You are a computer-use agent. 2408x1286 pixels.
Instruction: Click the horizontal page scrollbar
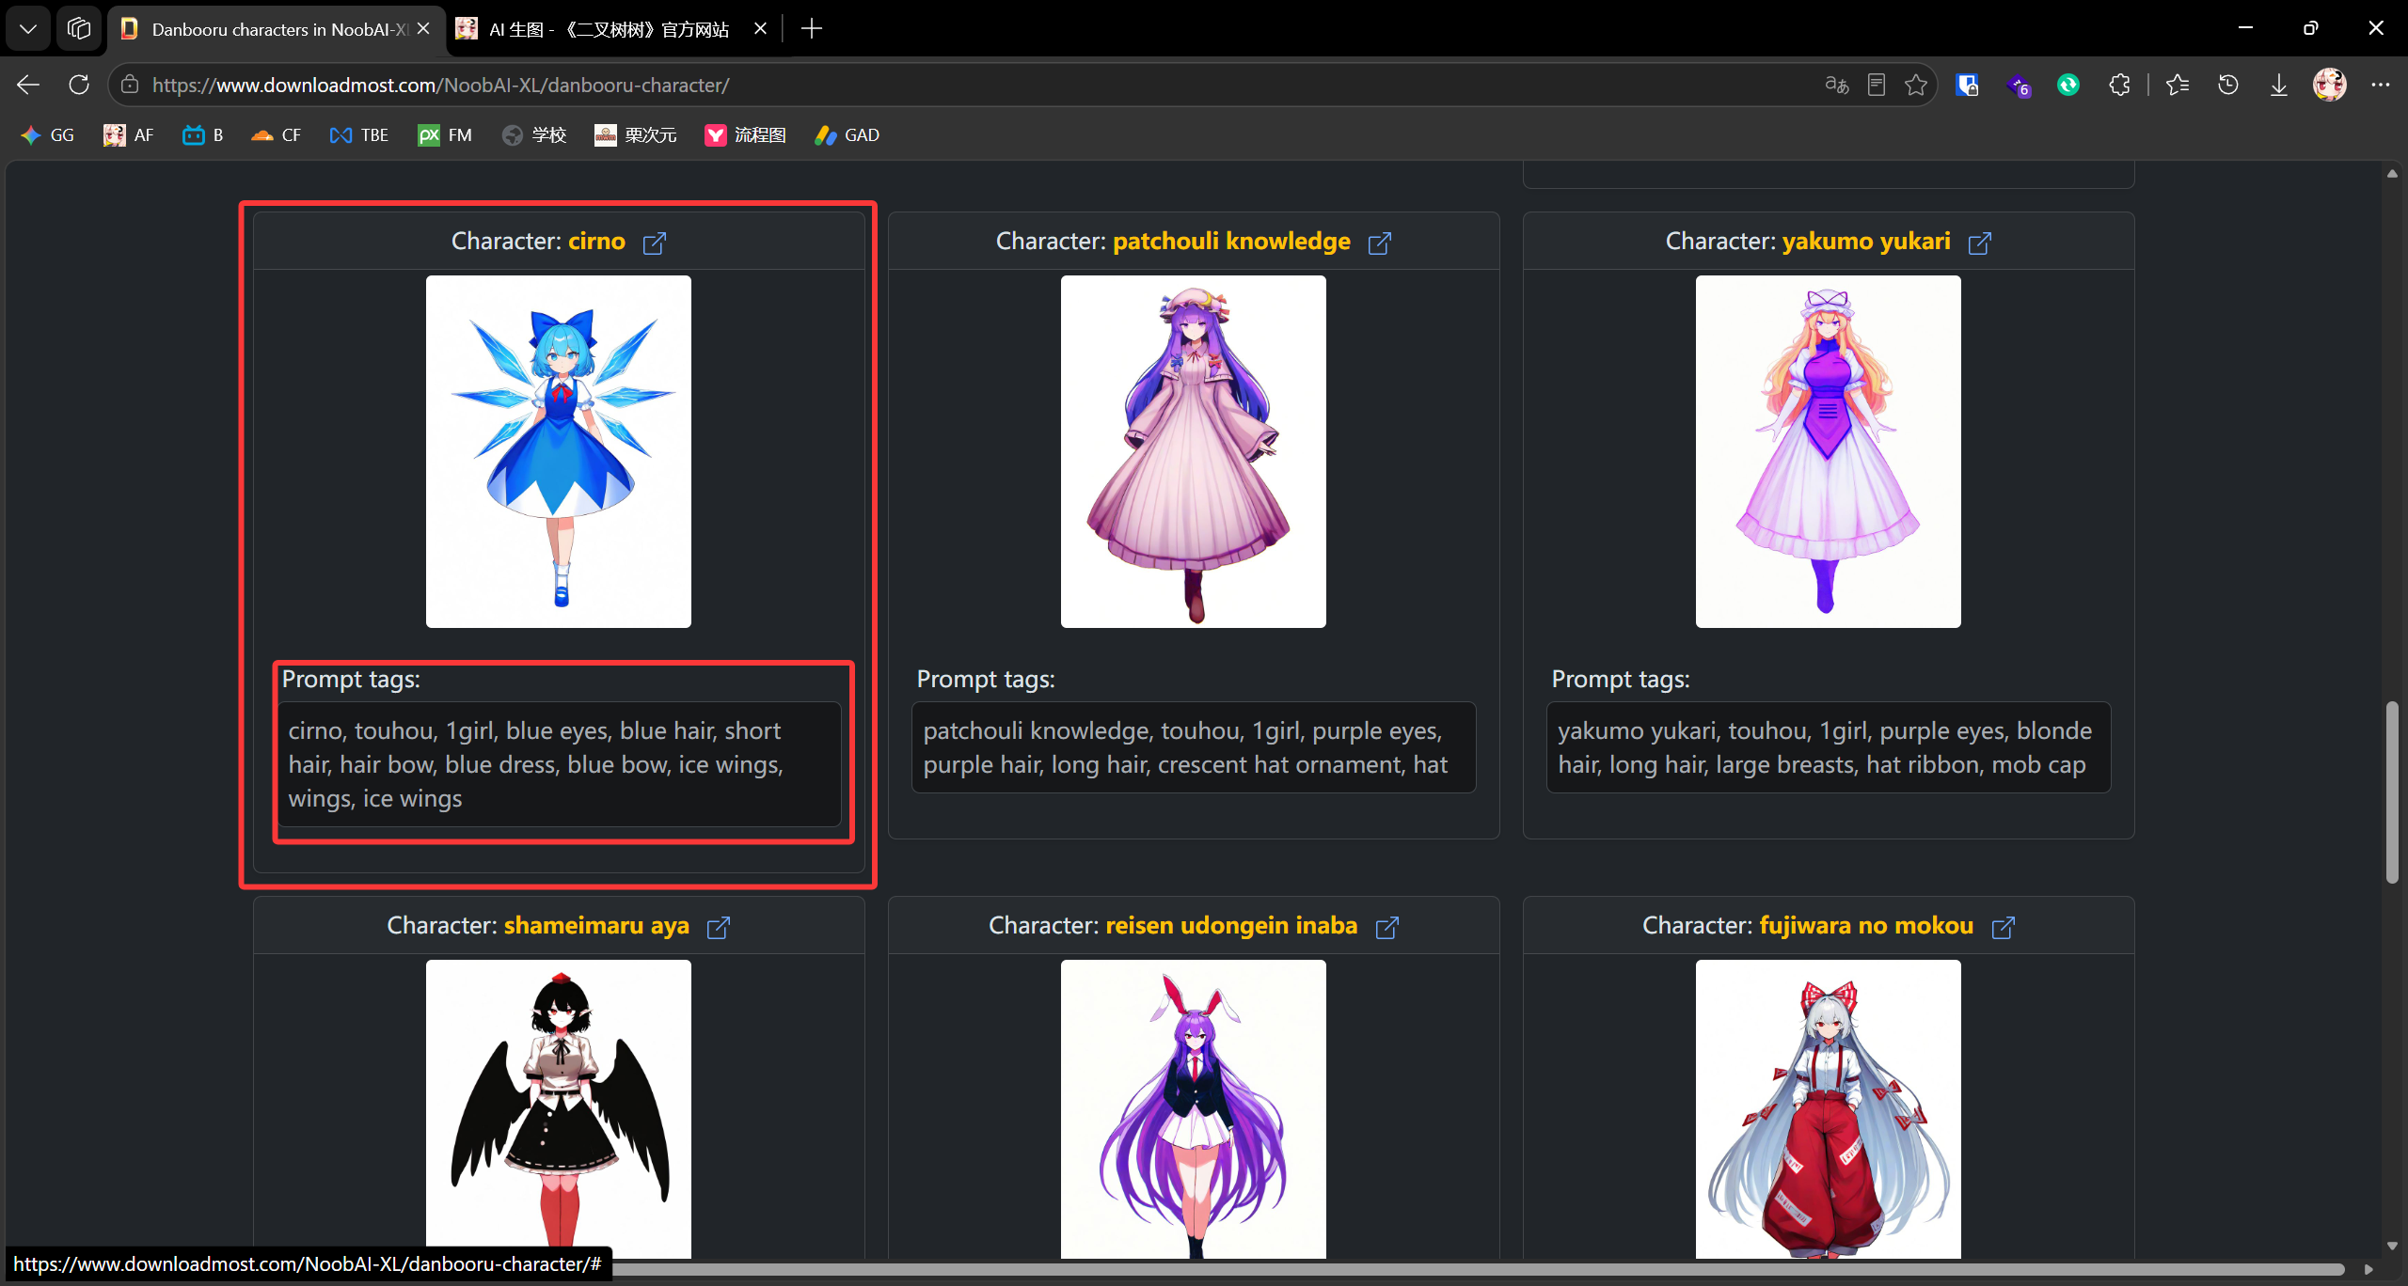point(1477,1269)
